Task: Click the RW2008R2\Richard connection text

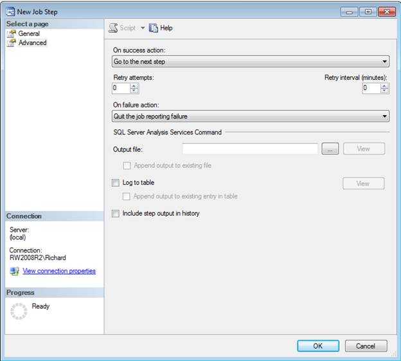Action: tap(37, 257)
